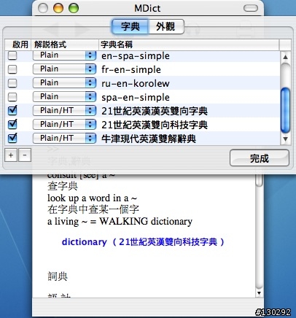The width and height of the screenshot is (296, 318).
Task: Open format dropdown for en-spa-simple
Action: coord(64,55)
